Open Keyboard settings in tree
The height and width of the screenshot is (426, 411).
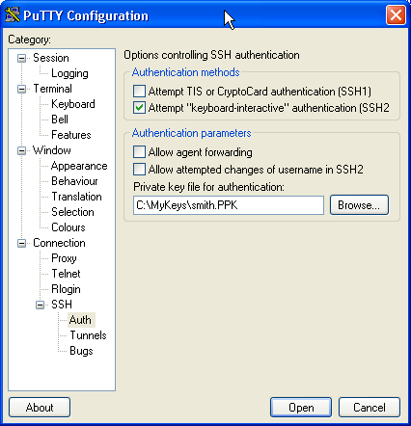coord(73,104)
